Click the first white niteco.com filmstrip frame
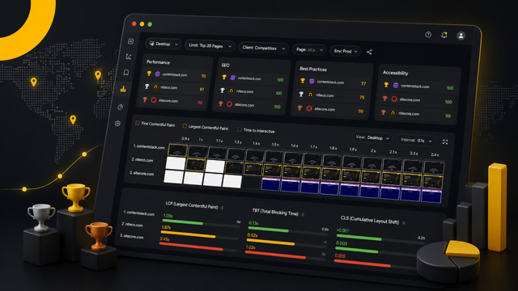 [x=176, y=163]
